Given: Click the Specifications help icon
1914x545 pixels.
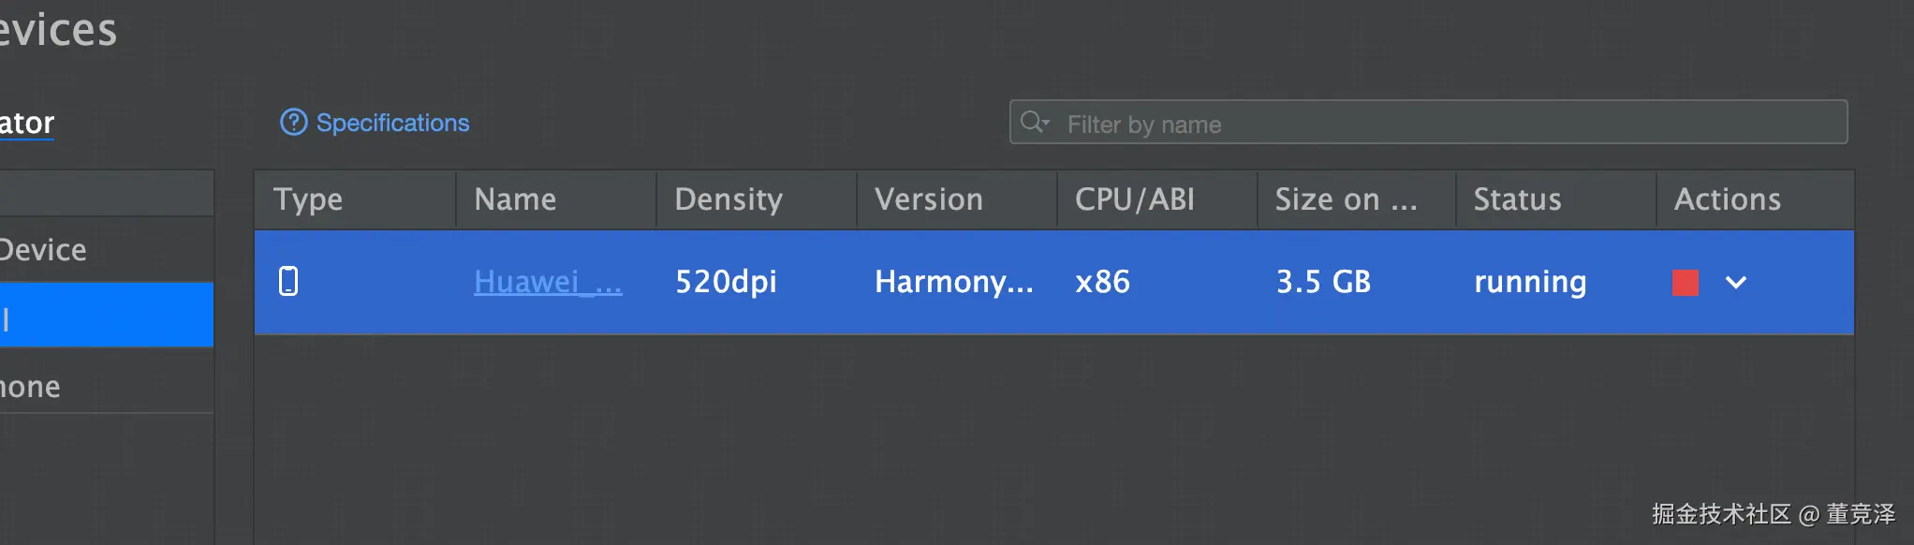Looking at the screenshot, I should (x=293, y=123).
